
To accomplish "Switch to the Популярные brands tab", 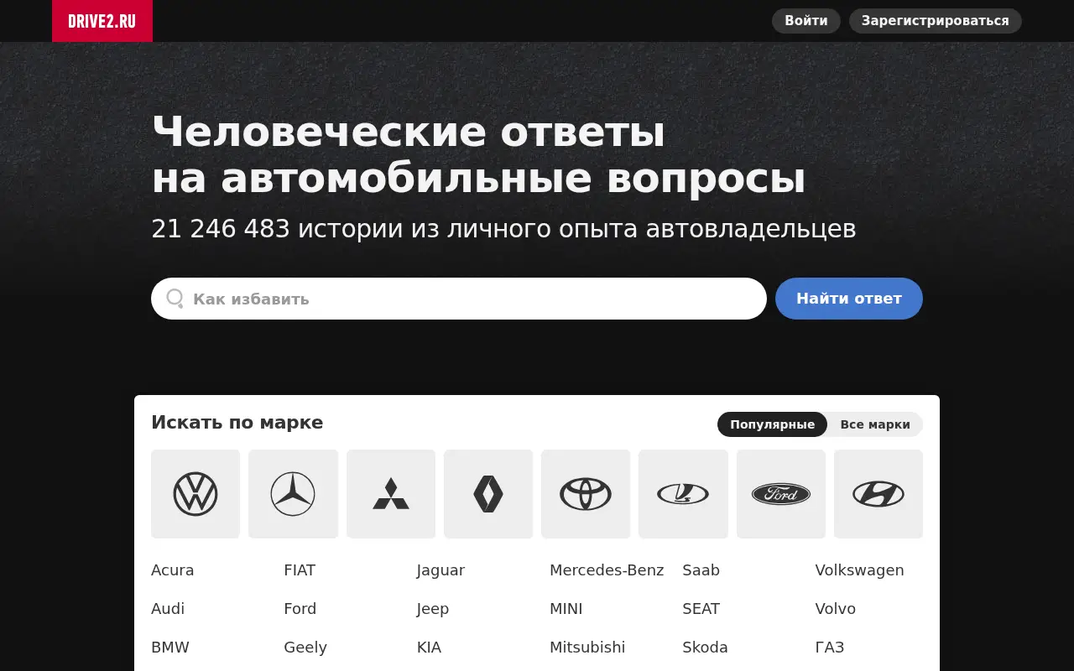I will coord(772,424).
